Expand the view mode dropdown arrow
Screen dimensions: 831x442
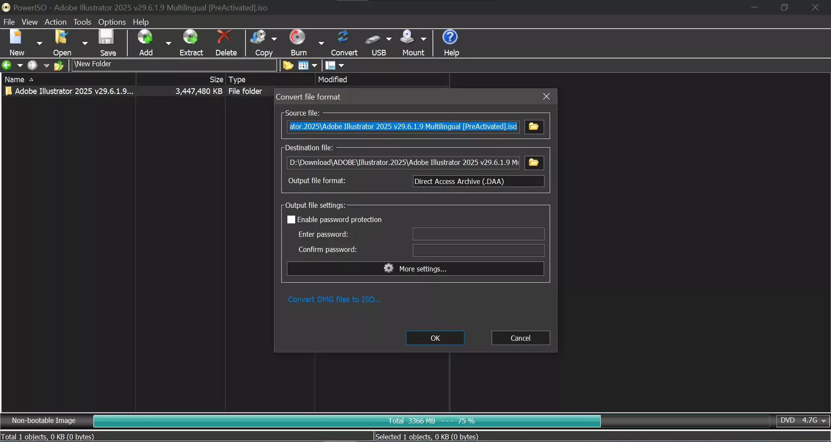pos(315,65)
